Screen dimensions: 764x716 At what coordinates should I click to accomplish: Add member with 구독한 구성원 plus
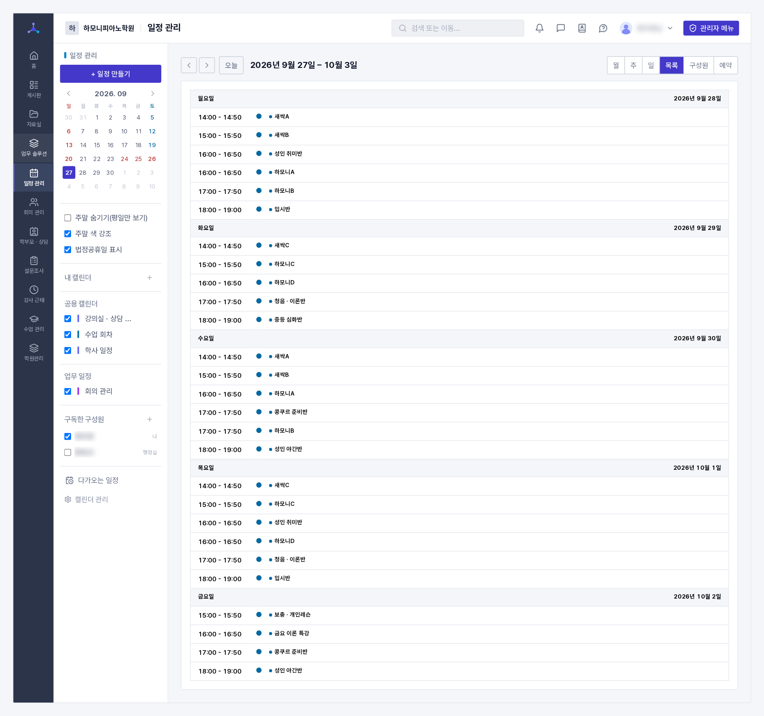coord(150,419)
